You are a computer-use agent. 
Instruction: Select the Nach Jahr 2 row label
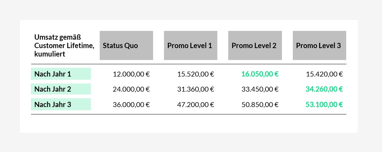(x=61, y=89)
